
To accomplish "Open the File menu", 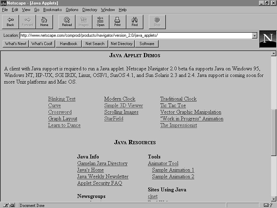I will (x=5, y=10).
